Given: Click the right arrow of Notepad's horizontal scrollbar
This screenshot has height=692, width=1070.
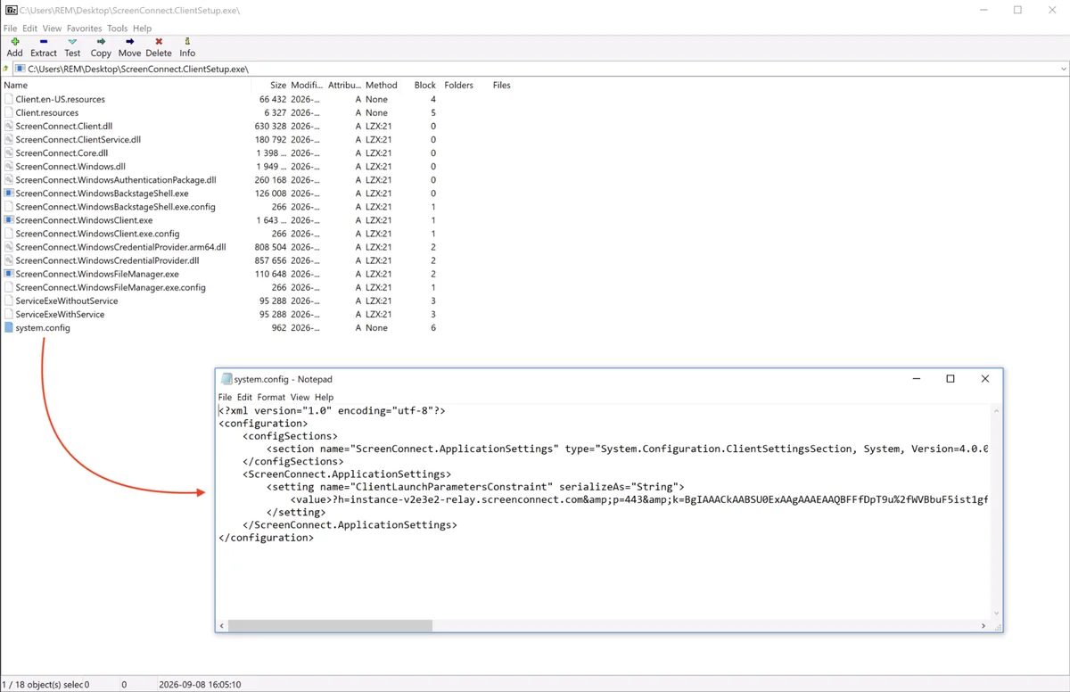Looking at the screenshot, I should [x=984, y=626].
